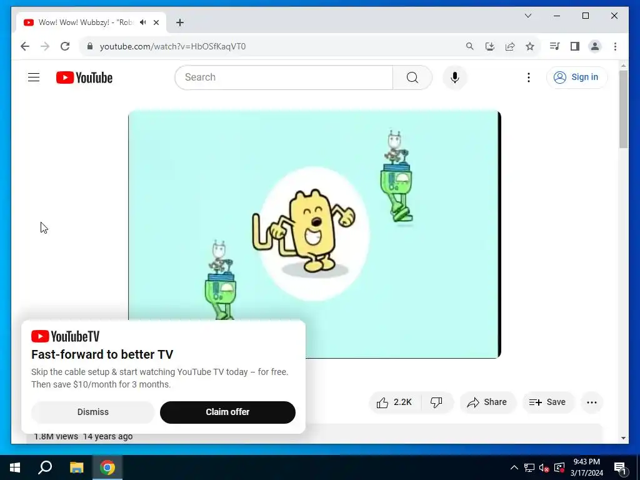Screen dimensions: 640x480
Task: Go back using browser back arrow
Action: 25,46
